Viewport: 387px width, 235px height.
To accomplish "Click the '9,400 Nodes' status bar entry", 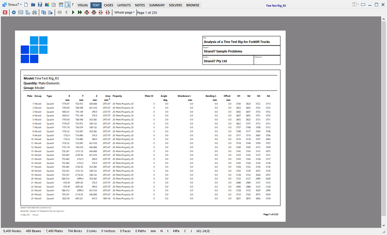I will click(12, 231).
